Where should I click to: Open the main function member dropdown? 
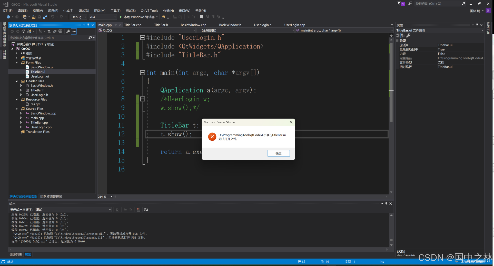(x=344, y=30)
